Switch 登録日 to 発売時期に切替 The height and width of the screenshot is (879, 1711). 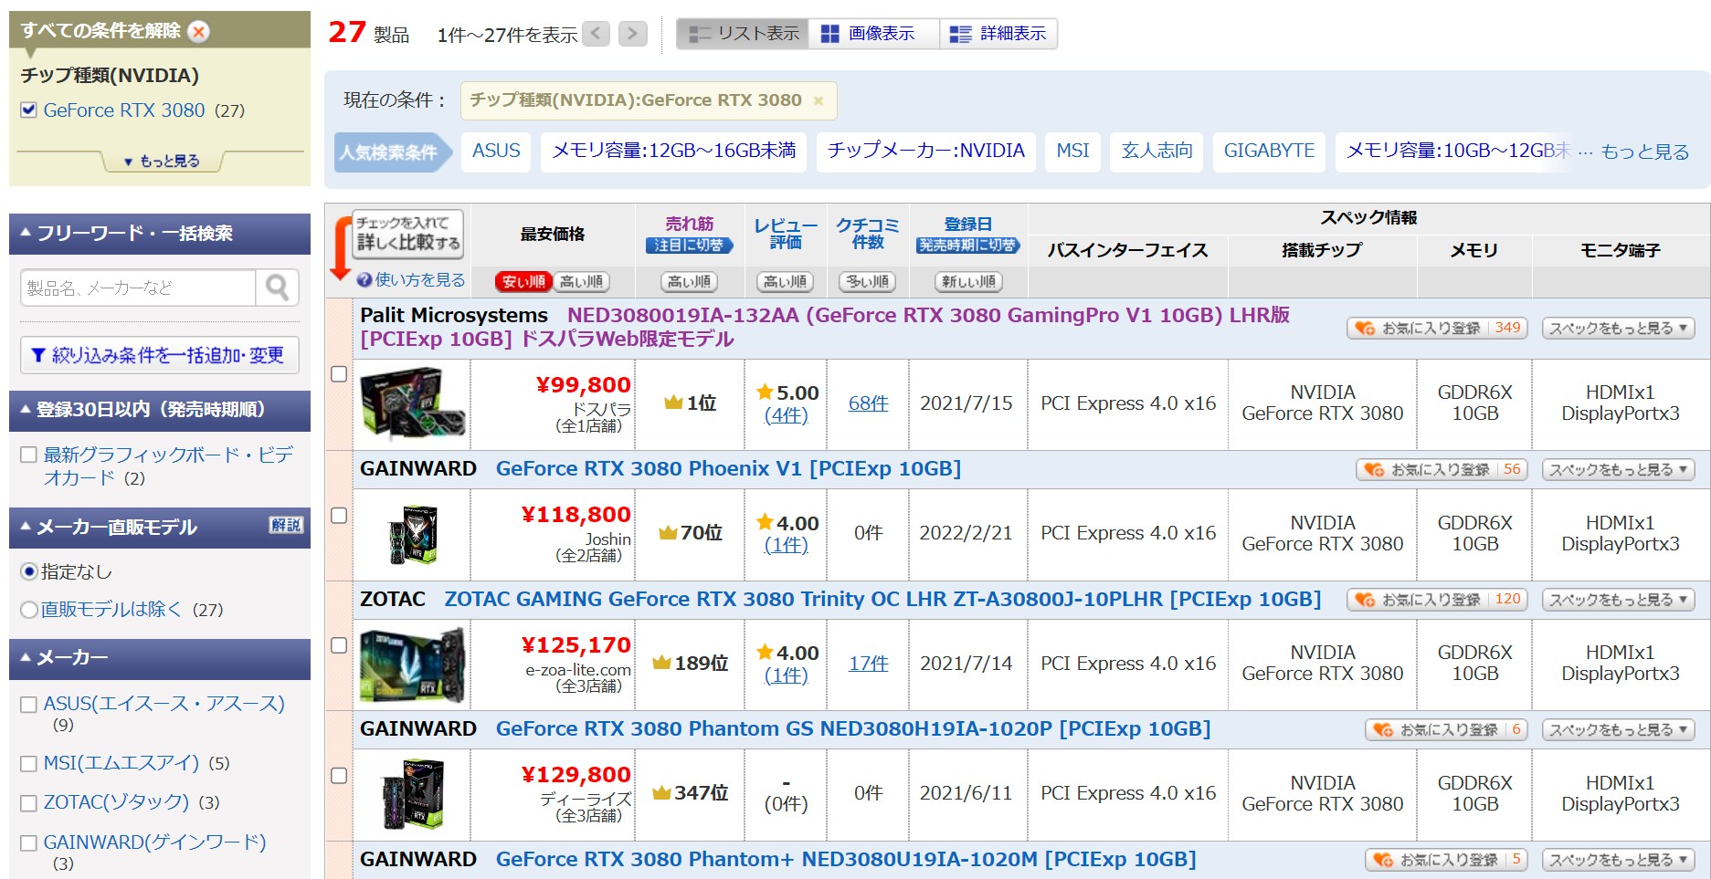tap(968, 246)
